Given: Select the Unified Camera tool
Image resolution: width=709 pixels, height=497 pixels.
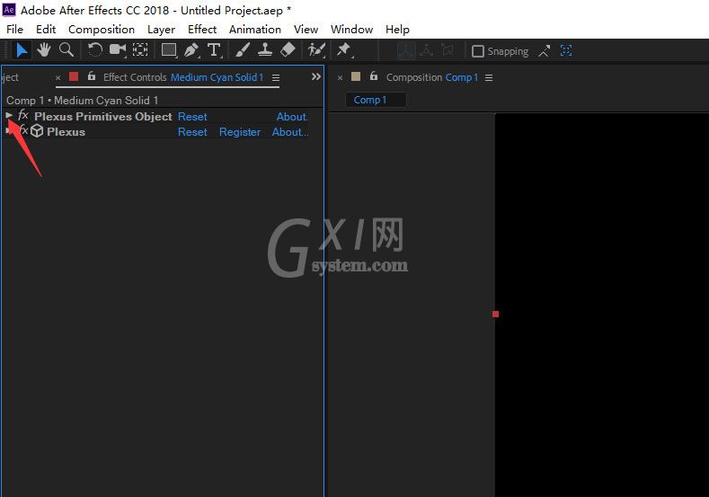Looking at the screenshot, I should click(118, 49).
